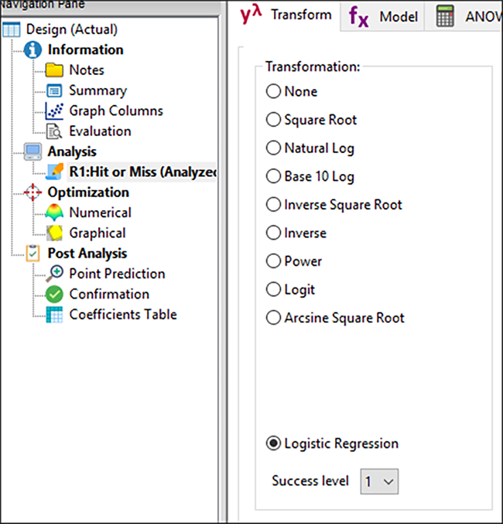Select the Logit transformation option
This screenshot has height=524, width=503.
(x=273, y=289)
